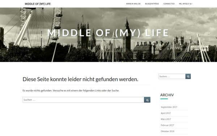This screenshot has width=217, height=136.
Task: Open the WWW.M-ANU.DE menu item
Action: pos(133,4)
